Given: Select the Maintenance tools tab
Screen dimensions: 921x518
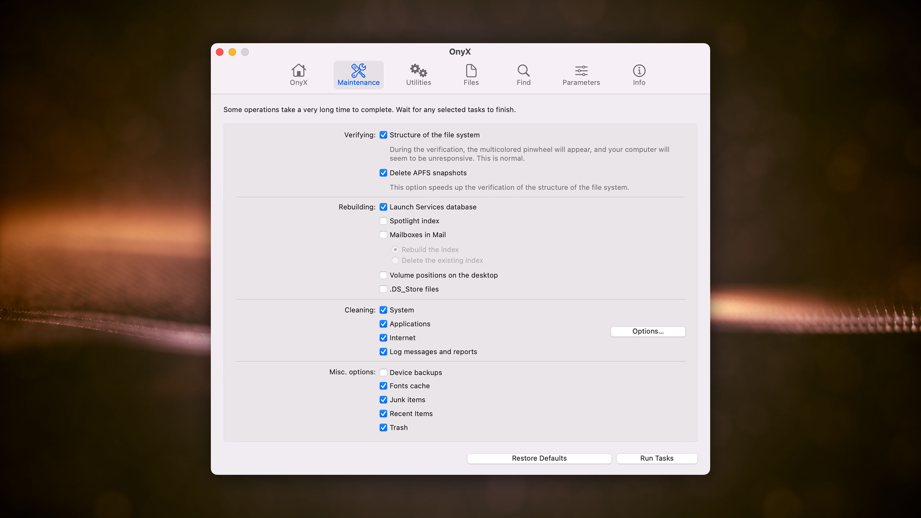Looking at the screenshot, I should [x=358, y=75].
